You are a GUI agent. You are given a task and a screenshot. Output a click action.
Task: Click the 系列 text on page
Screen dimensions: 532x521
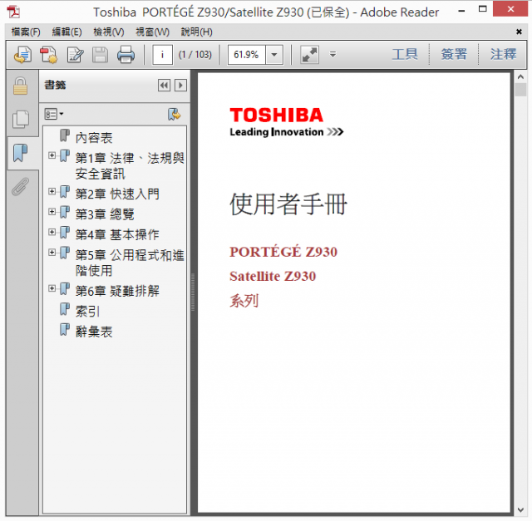point(244,301)
